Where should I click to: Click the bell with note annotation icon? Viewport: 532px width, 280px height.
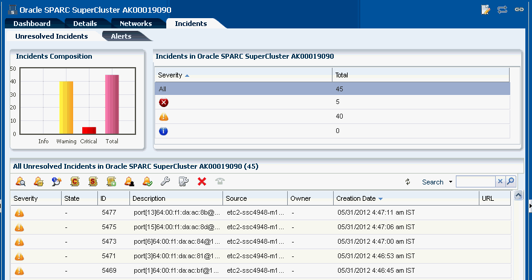[38, 181]
